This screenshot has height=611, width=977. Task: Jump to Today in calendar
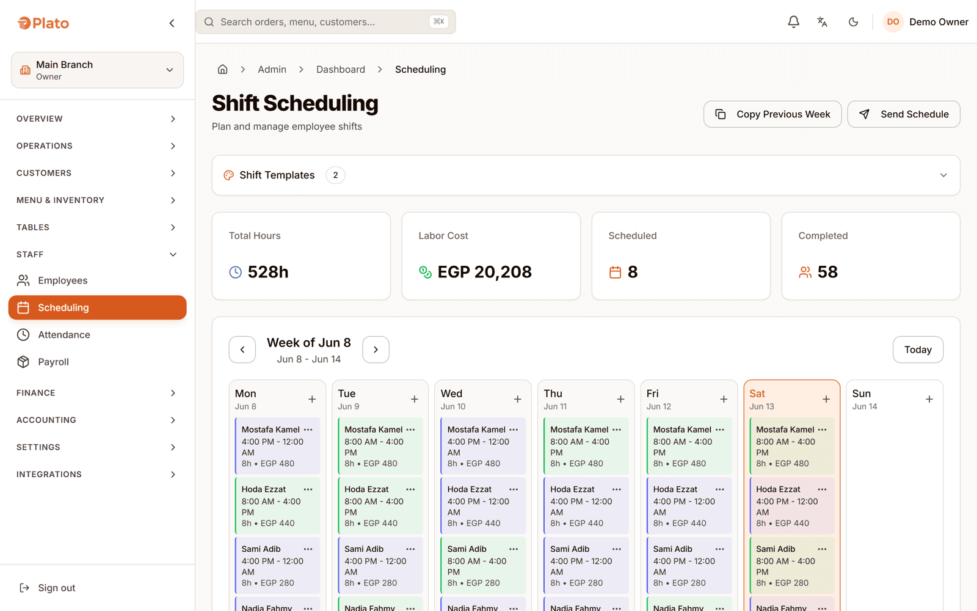click(x=918, y=349)
